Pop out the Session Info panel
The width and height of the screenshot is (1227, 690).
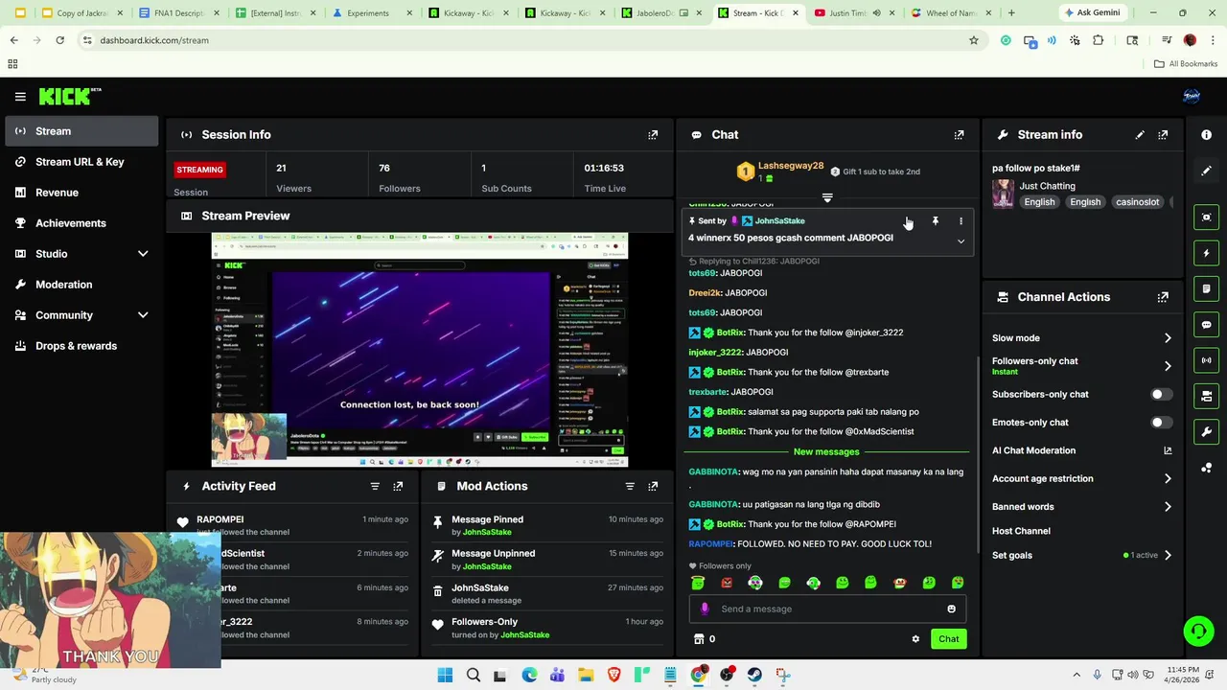(653, 135)
